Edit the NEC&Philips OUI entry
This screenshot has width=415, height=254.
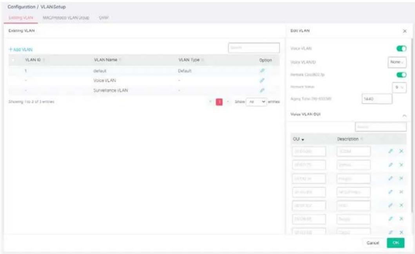point(390,192)
